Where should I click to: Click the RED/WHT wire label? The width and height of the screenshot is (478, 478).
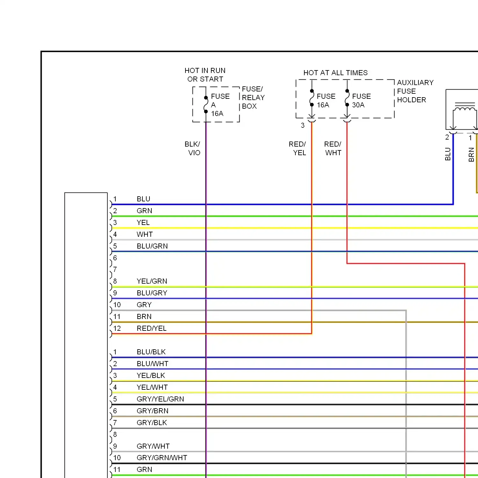click(x=333, y=148)
